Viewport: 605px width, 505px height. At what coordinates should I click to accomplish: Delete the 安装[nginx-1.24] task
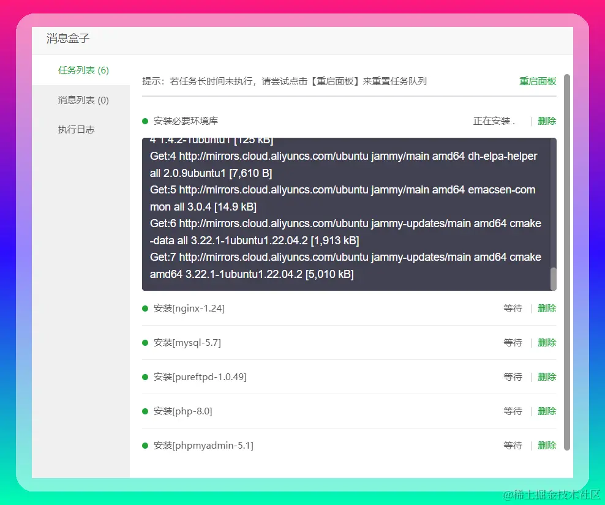tap(547, 309)
